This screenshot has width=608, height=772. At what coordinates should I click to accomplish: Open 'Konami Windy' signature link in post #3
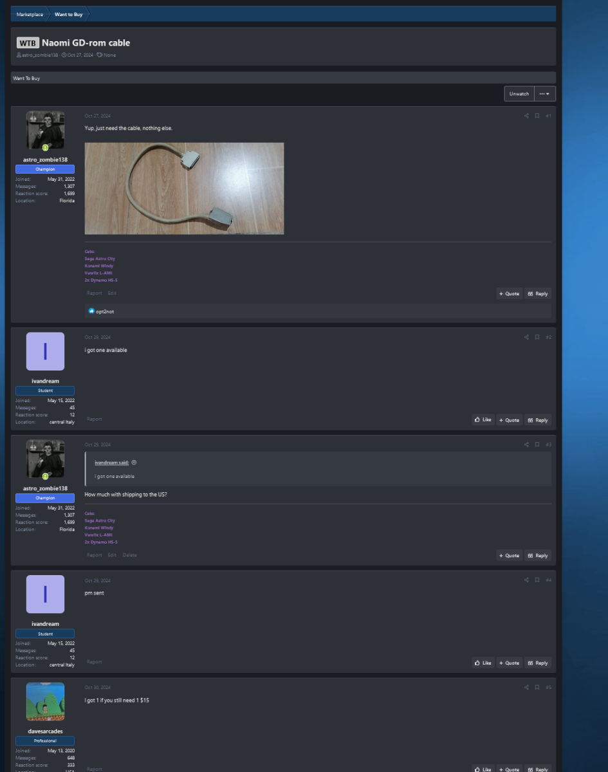click(x=99, y=528)
